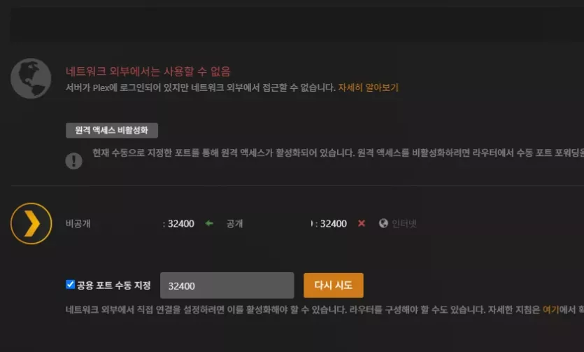Uncheck the 공용 포트 수동 지정 checkbox
Viewport: 584px width, 352px height.
(x=70, y=285)
